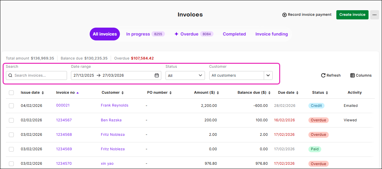This screenshot has width=382, height=169.
Task: Click the Viewed activity text
Action: 350,120
